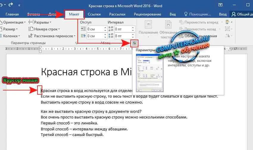
Task: Click the Положение position button
Action: (148, 29)
